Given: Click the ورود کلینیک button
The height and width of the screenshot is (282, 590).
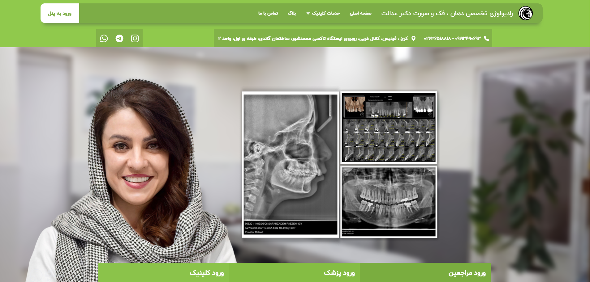Looking at the screenshot, I should 163,273.
